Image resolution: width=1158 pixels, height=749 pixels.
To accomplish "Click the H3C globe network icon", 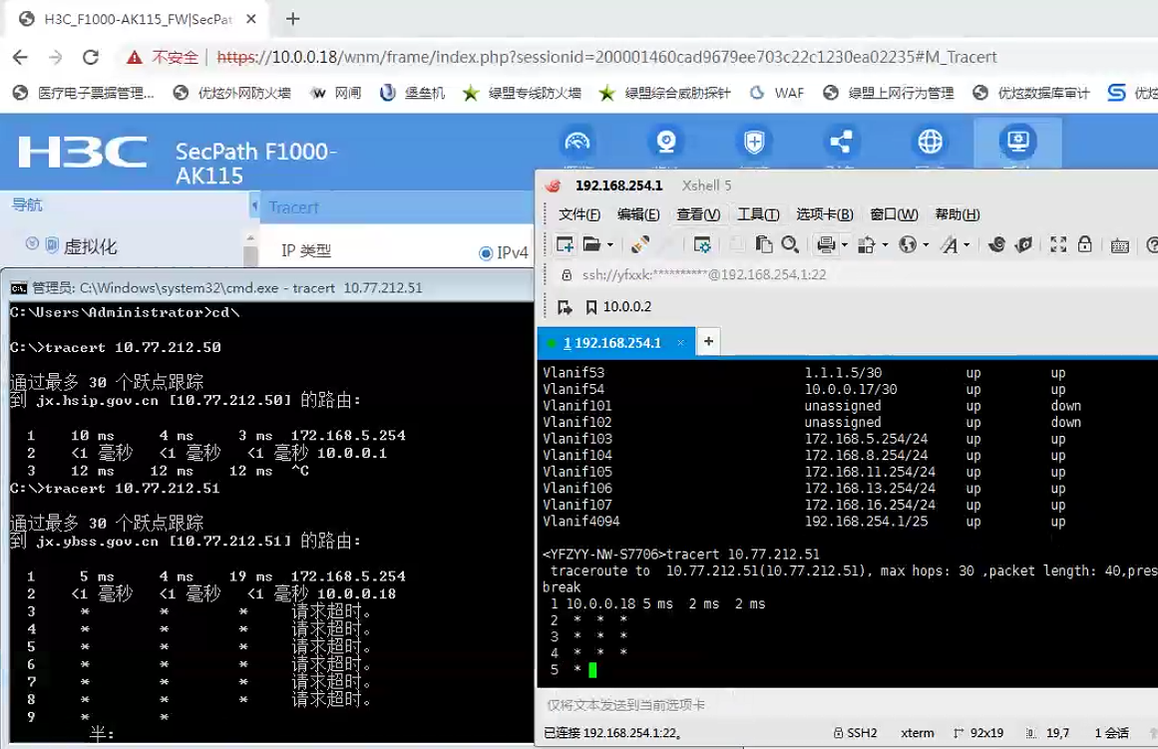I will click(x=930, y=141).
